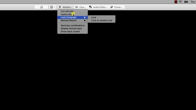Click the Audio/Video chat bubbles icon
The image size is (196, 110).
pyautogui.click(x=90, y=7)
